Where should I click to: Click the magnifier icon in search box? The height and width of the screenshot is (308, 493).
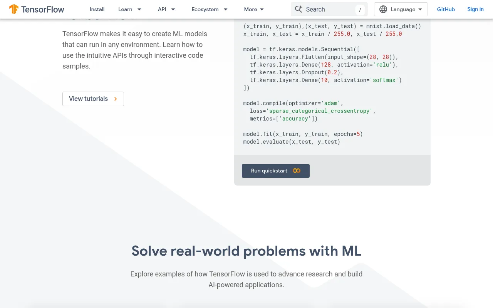(298, 9)
